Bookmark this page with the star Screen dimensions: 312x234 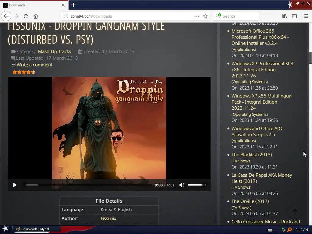pos(205,16)
